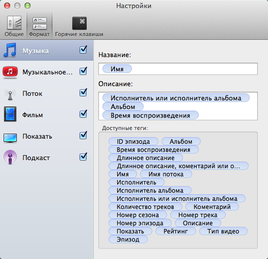The width and height of the screenshot is (268, 259).
Task: Choose the Фильм filmstrip icon
Action: (10, 114)
